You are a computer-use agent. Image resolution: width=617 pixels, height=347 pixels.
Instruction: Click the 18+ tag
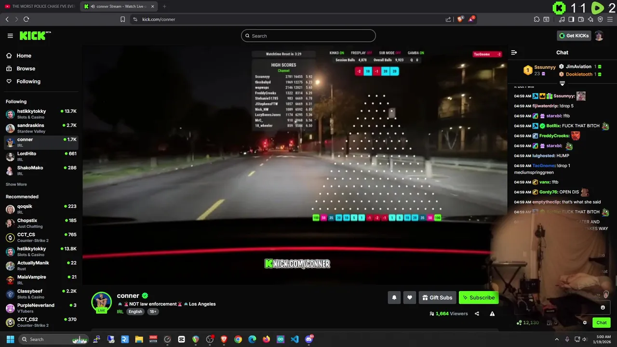click(x=153, y=312)
